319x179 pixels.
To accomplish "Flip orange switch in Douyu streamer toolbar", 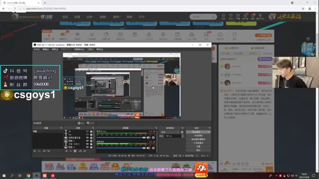I will pyautogui.click(x=63, y=34).
